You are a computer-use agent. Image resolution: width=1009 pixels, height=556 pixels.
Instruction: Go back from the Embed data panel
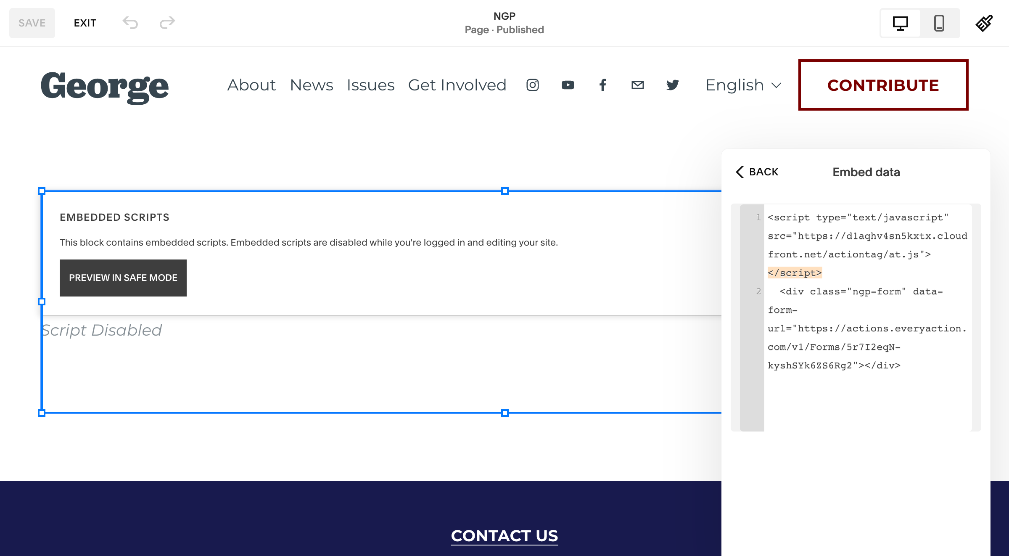click(x=757, y=172)
